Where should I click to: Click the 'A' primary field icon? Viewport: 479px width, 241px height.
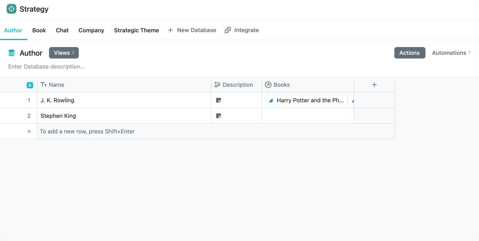pos(30,84)
